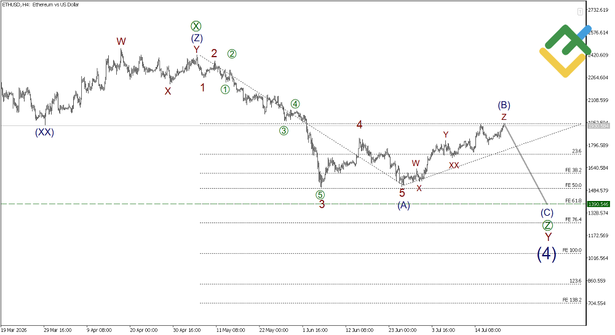Click the 11 May 08:00 time label
Viewport: 615px width, 335px height.
(231, 330)
